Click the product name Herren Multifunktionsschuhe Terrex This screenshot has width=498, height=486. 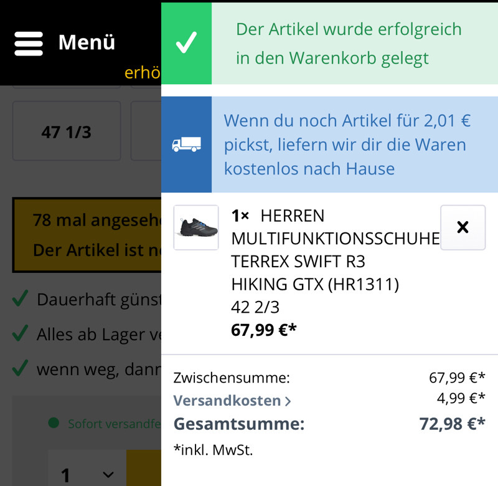coord(336,250)
